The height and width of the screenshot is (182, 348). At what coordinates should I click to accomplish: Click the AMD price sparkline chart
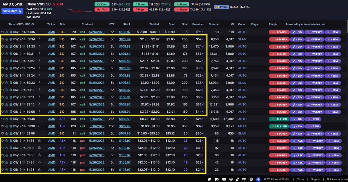point(79,10)
